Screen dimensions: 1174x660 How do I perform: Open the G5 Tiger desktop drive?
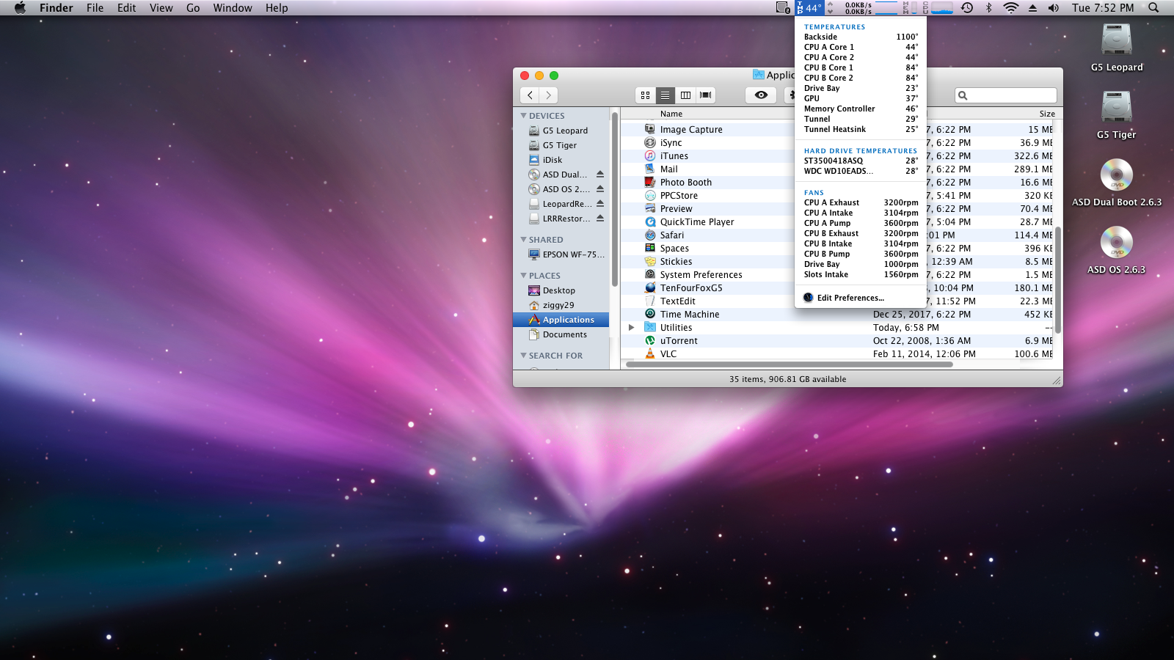click(x=1117, y=108)
